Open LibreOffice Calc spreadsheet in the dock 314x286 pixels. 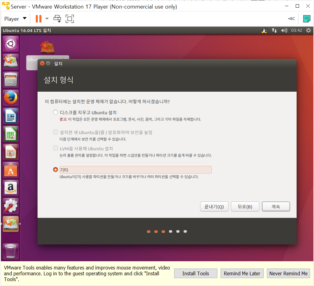11,134
